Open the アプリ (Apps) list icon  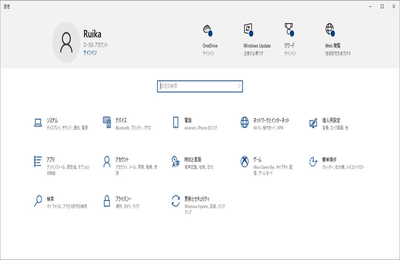point(38,161)
